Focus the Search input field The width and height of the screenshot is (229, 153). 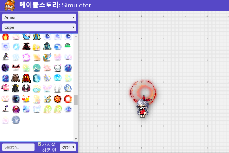point(18,147)
